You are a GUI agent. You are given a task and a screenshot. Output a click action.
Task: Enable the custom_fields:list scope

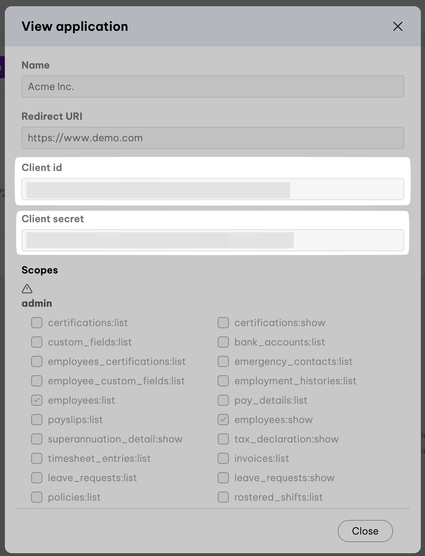[37, 342]
